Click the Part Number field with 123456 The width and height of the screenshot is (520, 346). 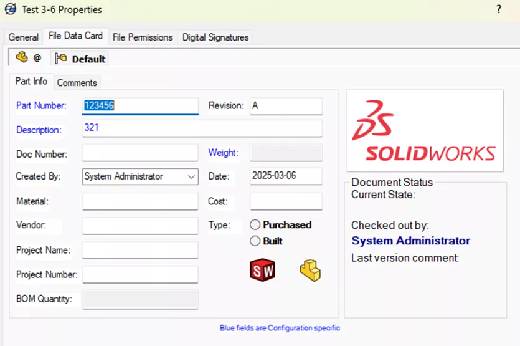[140, 106]
